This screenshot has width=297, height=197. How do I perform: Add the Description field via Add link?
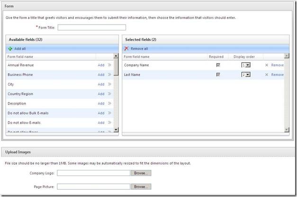pos(101,103)
